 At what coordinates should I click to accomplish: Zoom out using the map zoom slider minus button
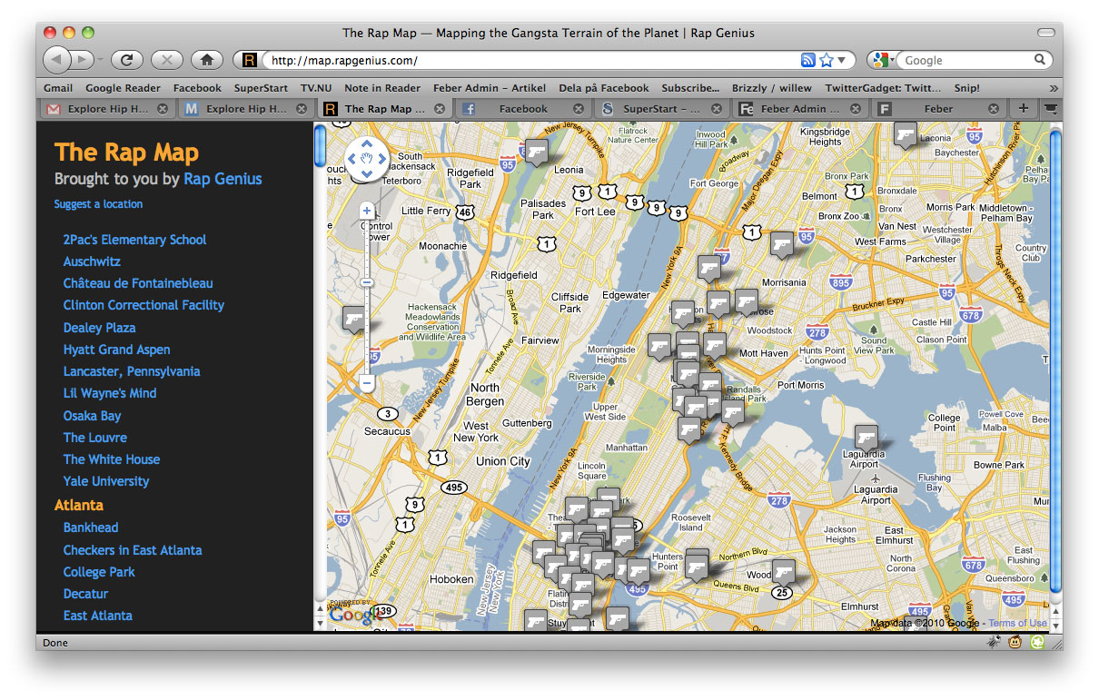366,383
